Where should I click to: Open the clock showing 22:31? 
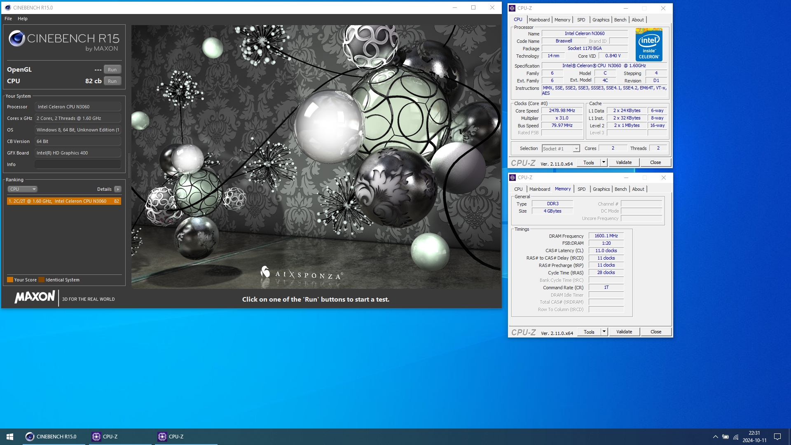tap(754, 437)
